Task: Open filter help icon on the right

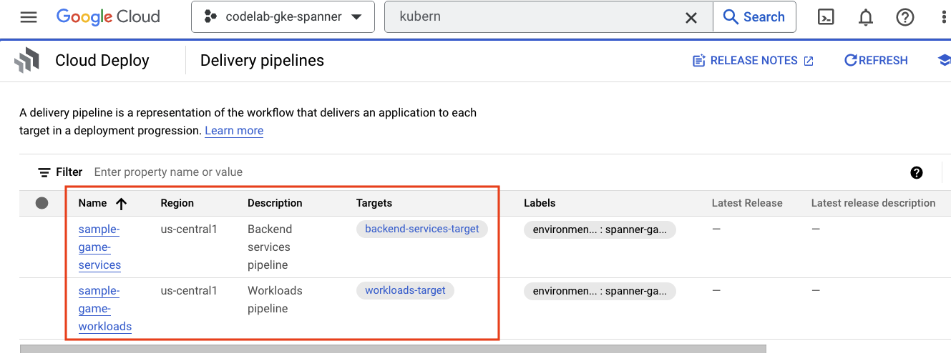Action: click(x=916, y=172)
